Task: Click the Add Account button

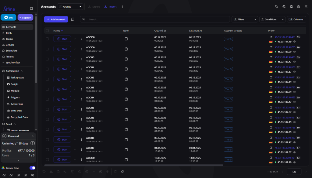Action: click(x=56, y=19)
